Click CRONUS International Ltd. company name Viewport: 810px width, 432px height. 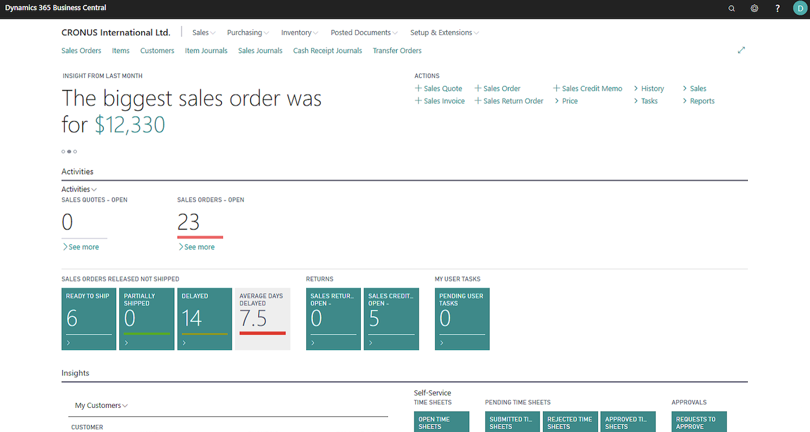116,33
